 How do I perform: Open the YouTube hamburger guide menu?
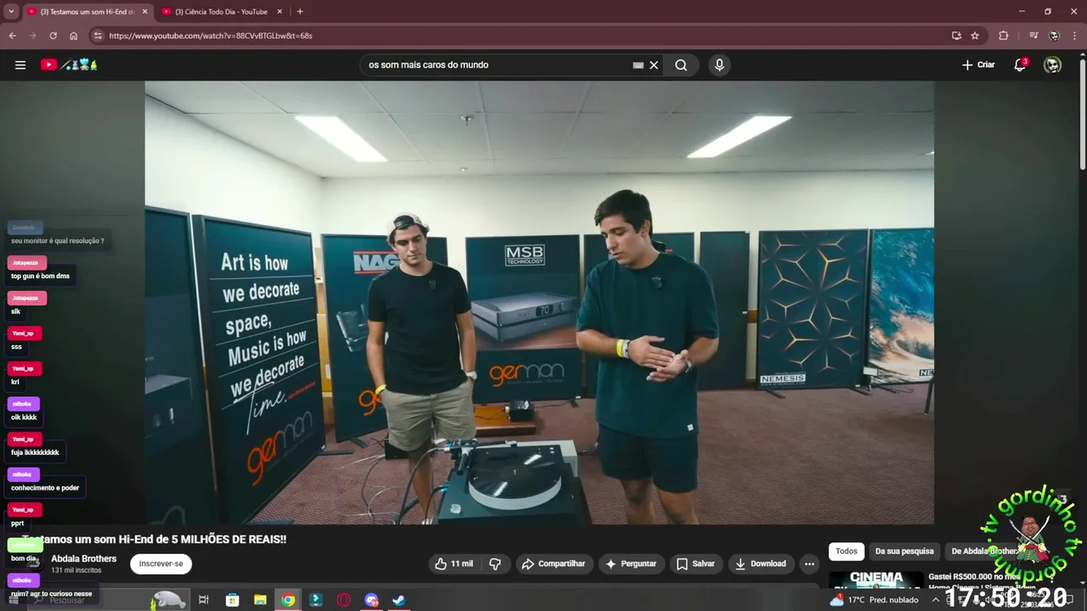tap(20, 64)
